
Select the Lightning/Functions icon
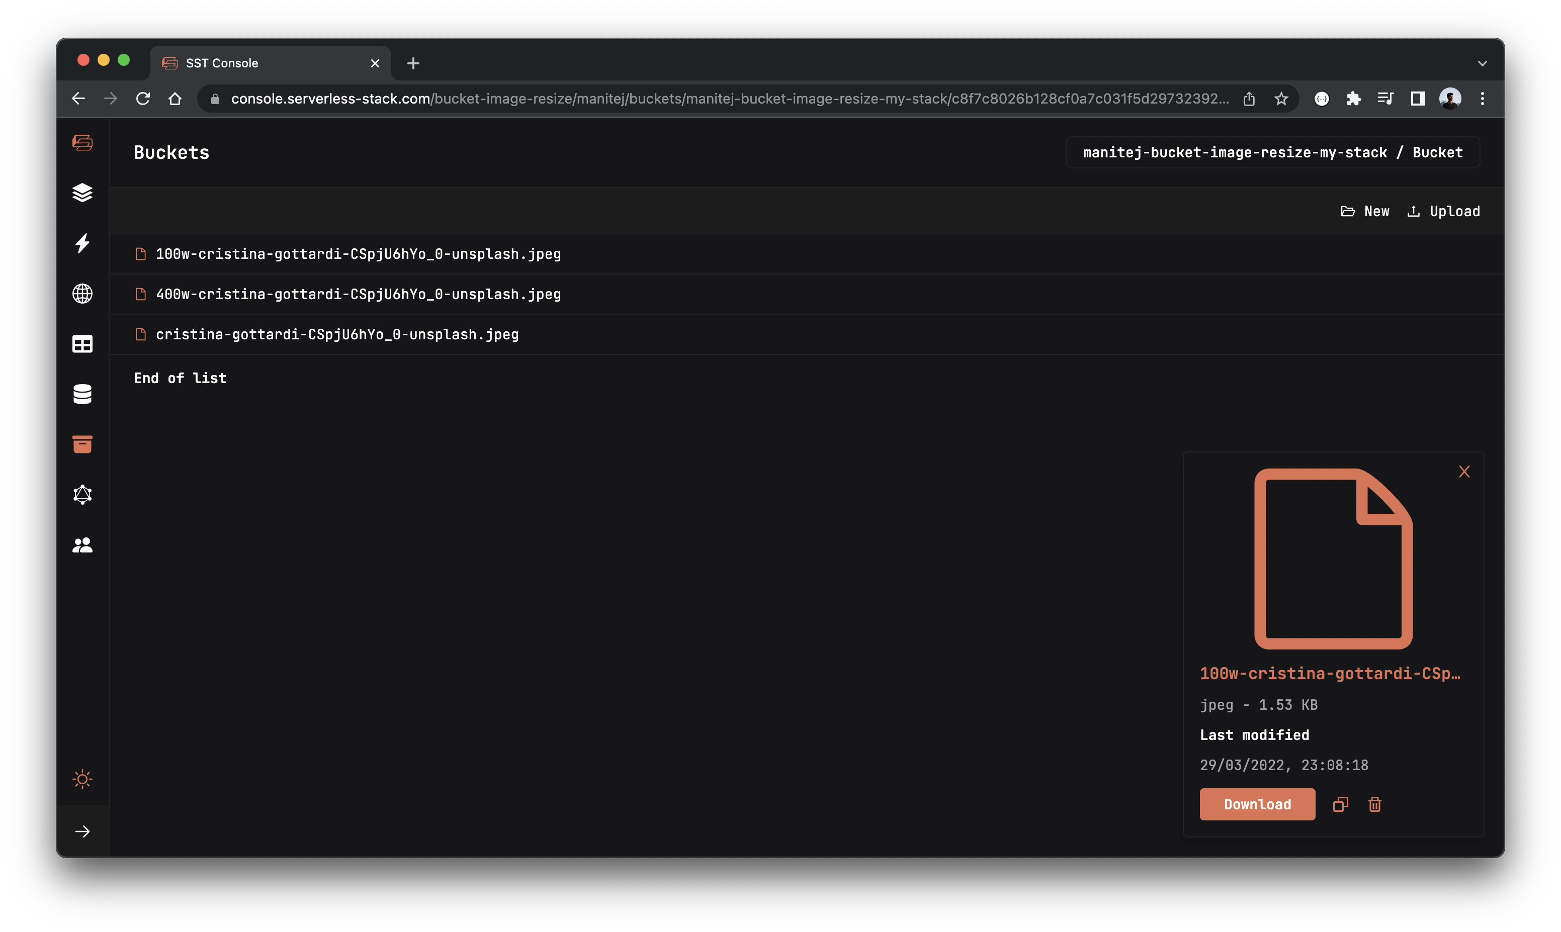(x=83, y=243)
